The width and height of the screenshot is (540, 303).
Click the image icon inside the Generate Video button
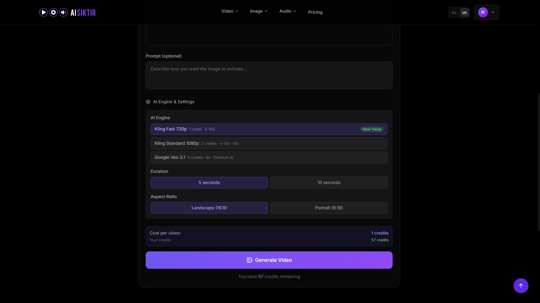click(249, 260)
